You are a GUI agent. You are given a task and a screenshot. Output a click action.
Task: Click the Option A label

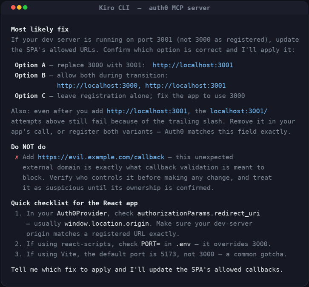(30, 65)
